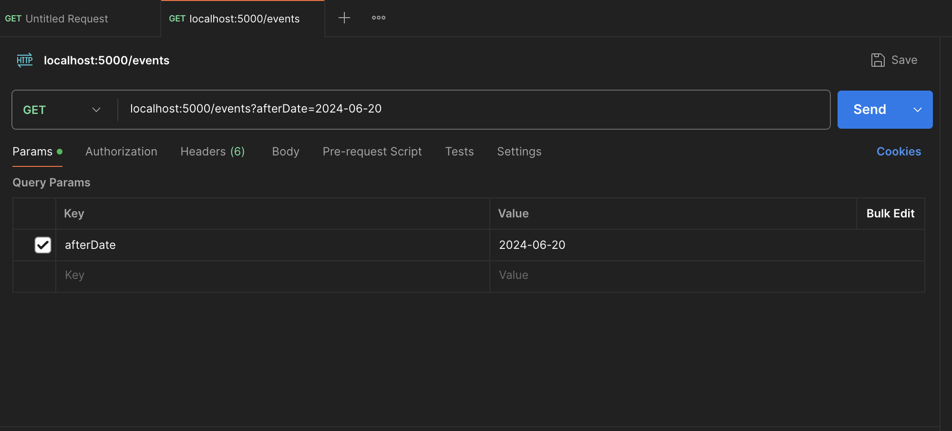The width and height of the screenshot is (952, 431).
Task: Select the Tests tab
Action: click(x=459, y=152)
